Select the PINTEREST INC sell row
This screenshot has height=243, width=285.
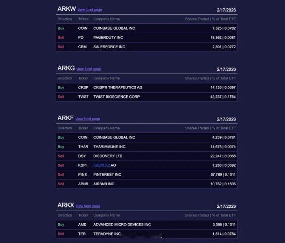tap(147, 175)
